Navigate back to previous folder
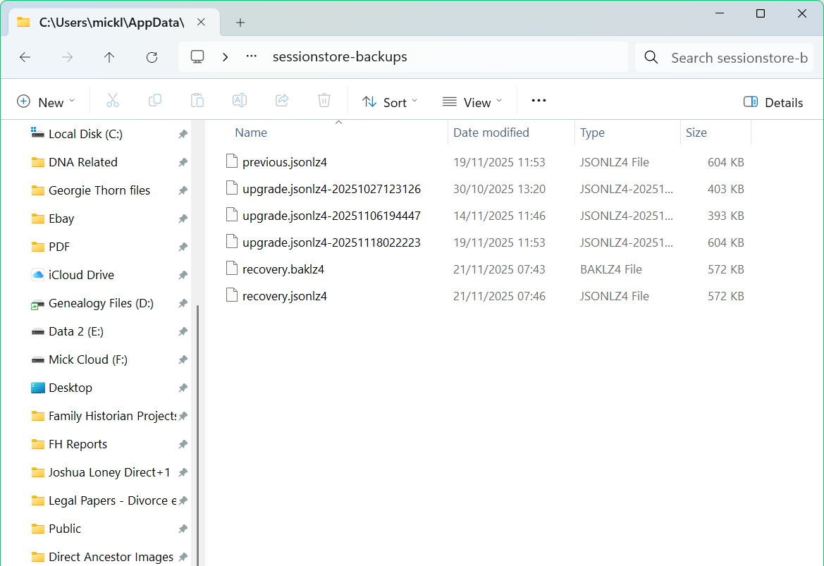 click(25, 58)
